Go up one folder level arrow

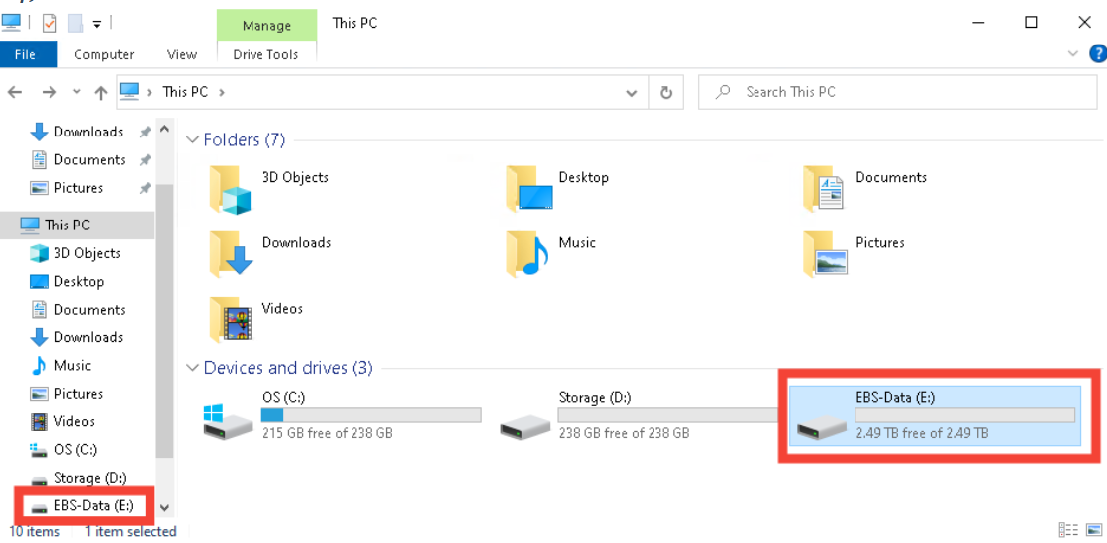pyautogui.click(x=100, y=92)
